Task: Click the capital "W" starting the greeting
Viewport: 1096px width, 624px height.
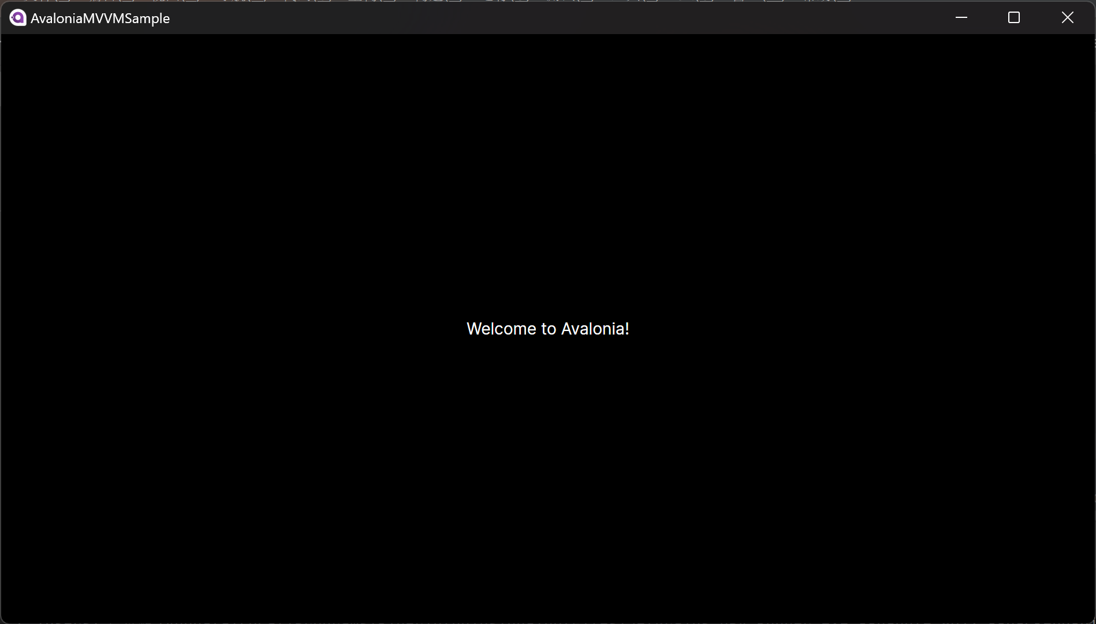Action: click(x=474, y=329)
